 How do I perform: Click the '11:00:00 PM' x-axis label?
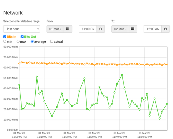point(19,137)
